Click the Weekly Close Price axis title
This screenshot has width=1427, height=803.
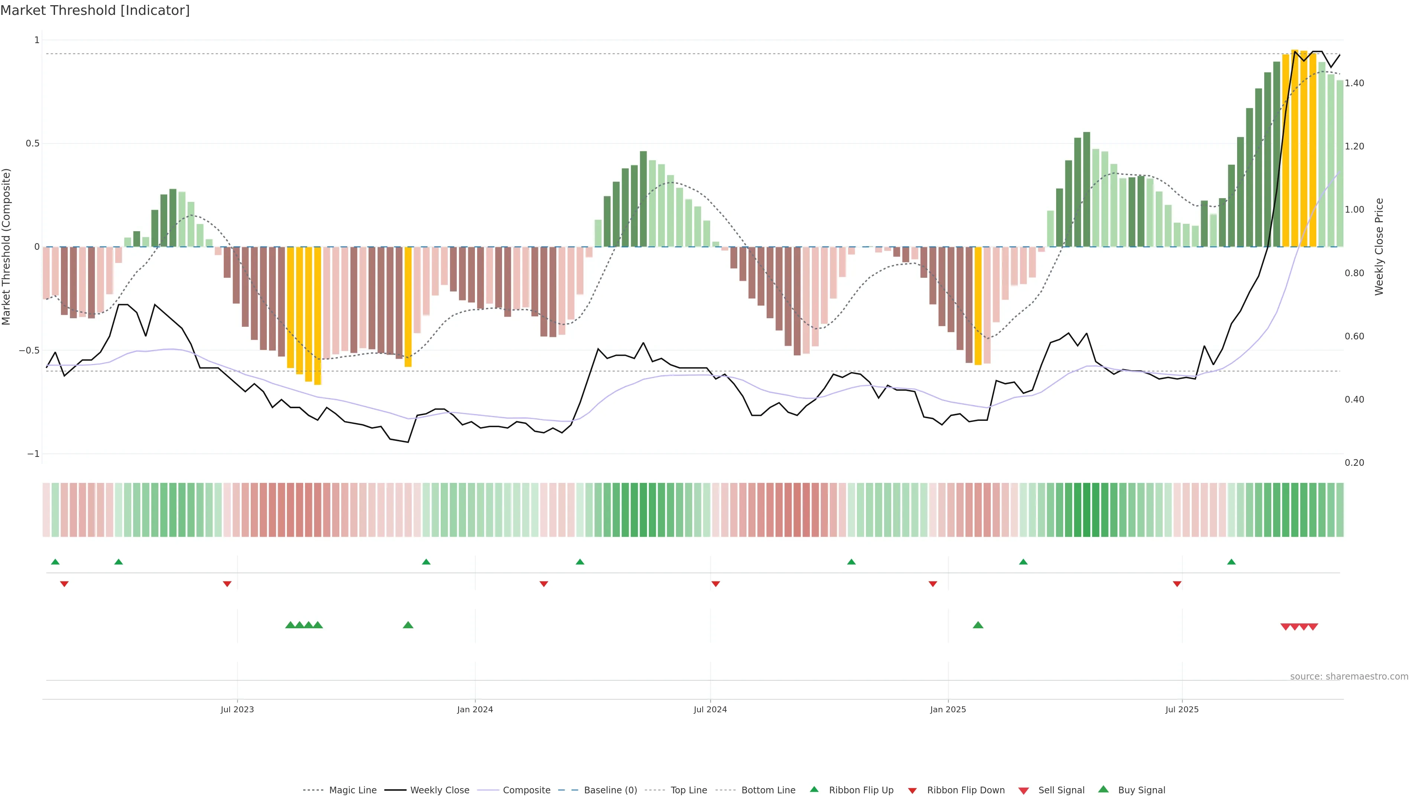[x=1379, y=246]
